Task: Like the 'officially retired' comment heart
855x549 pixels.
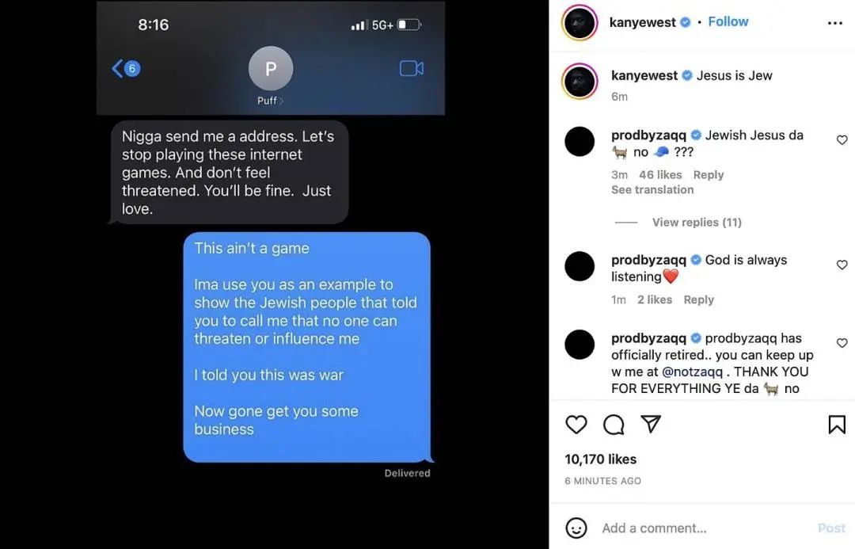Action: click(842, 343)
